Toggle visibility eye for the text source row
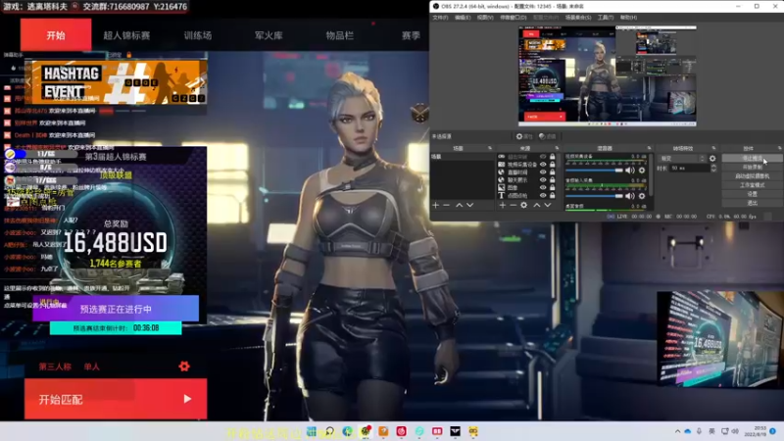The width and height of the screenshot is (784, 441). tap(543, 195)
